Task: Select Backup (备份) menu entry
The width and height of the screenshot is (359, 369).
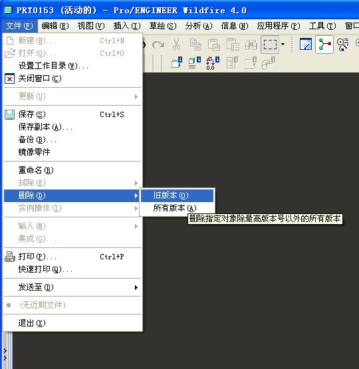Action: pos(73,140)
